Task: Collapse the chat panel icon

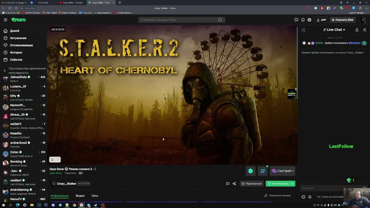Action: tap(303, 30)
